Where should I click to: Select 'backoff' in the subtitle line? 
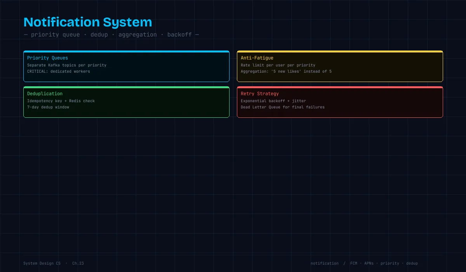[179, 35]
